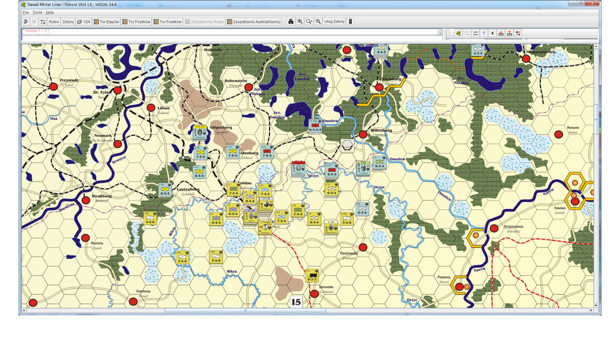This screenshot has height=340, width=613.
Task: Click the Dt. Eylau town marker
Action: [x=117, y=90]
